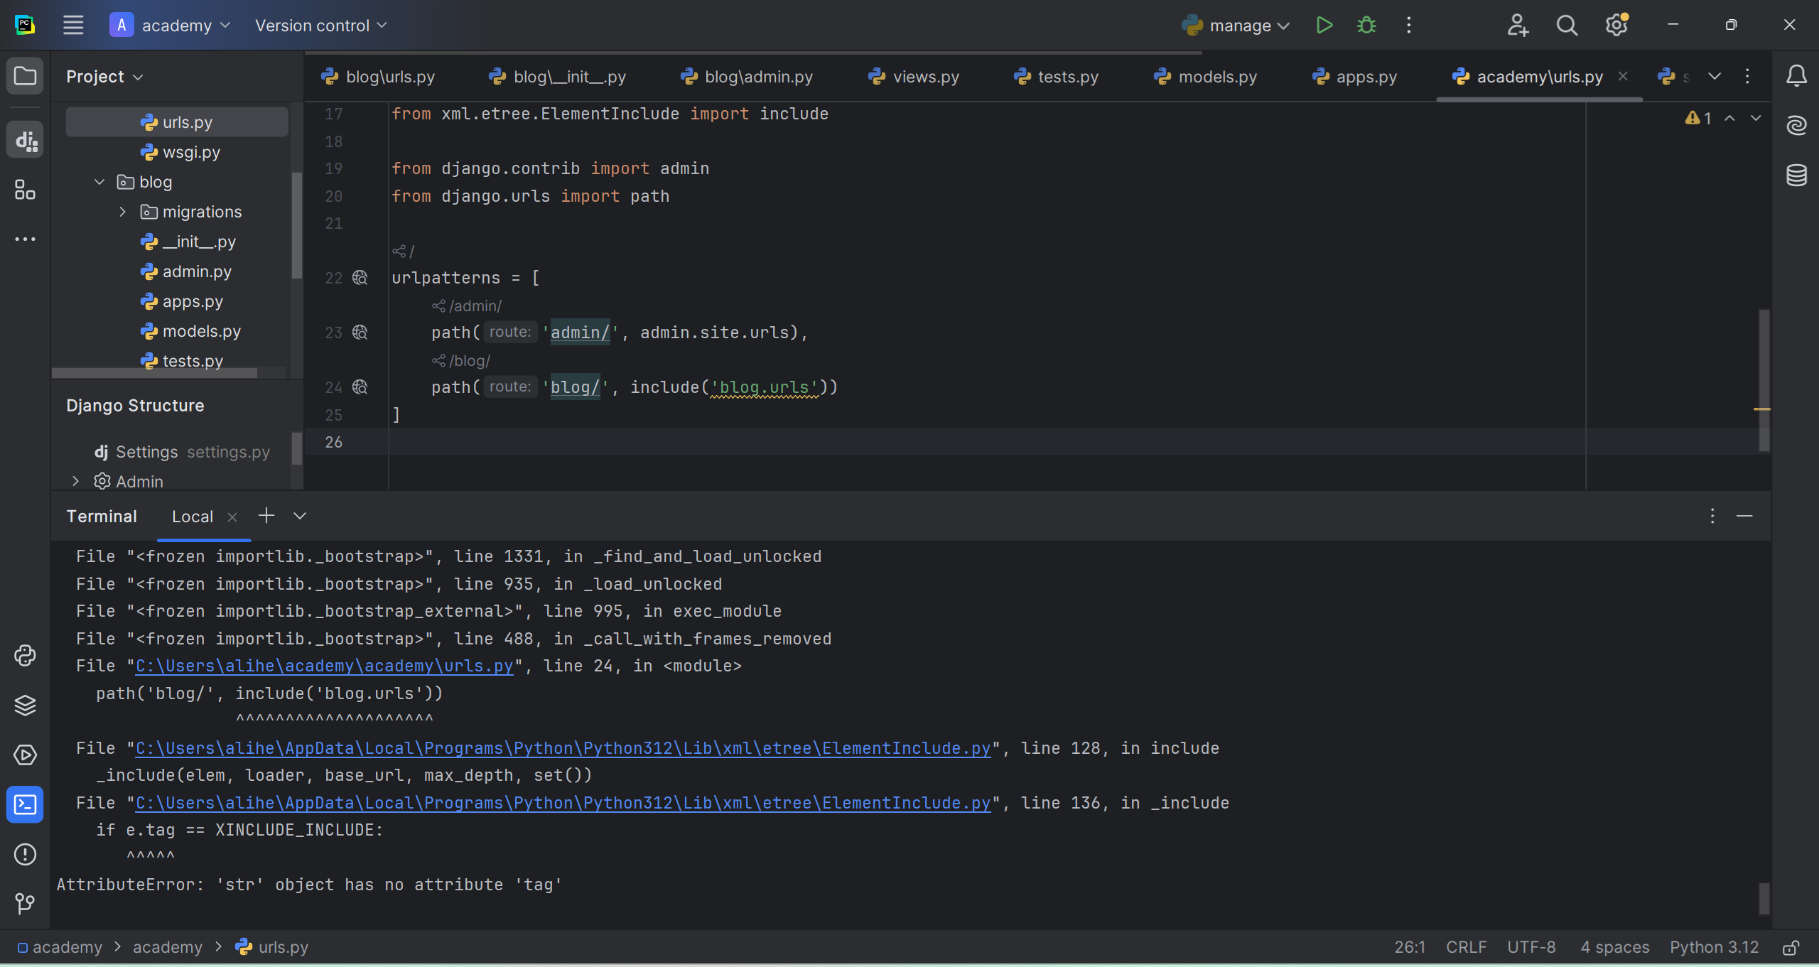The image size is (1819, 967).
Task: Close the academy\urls.py editor tab
Action: pyautogui.click(x=1623, y=76)
